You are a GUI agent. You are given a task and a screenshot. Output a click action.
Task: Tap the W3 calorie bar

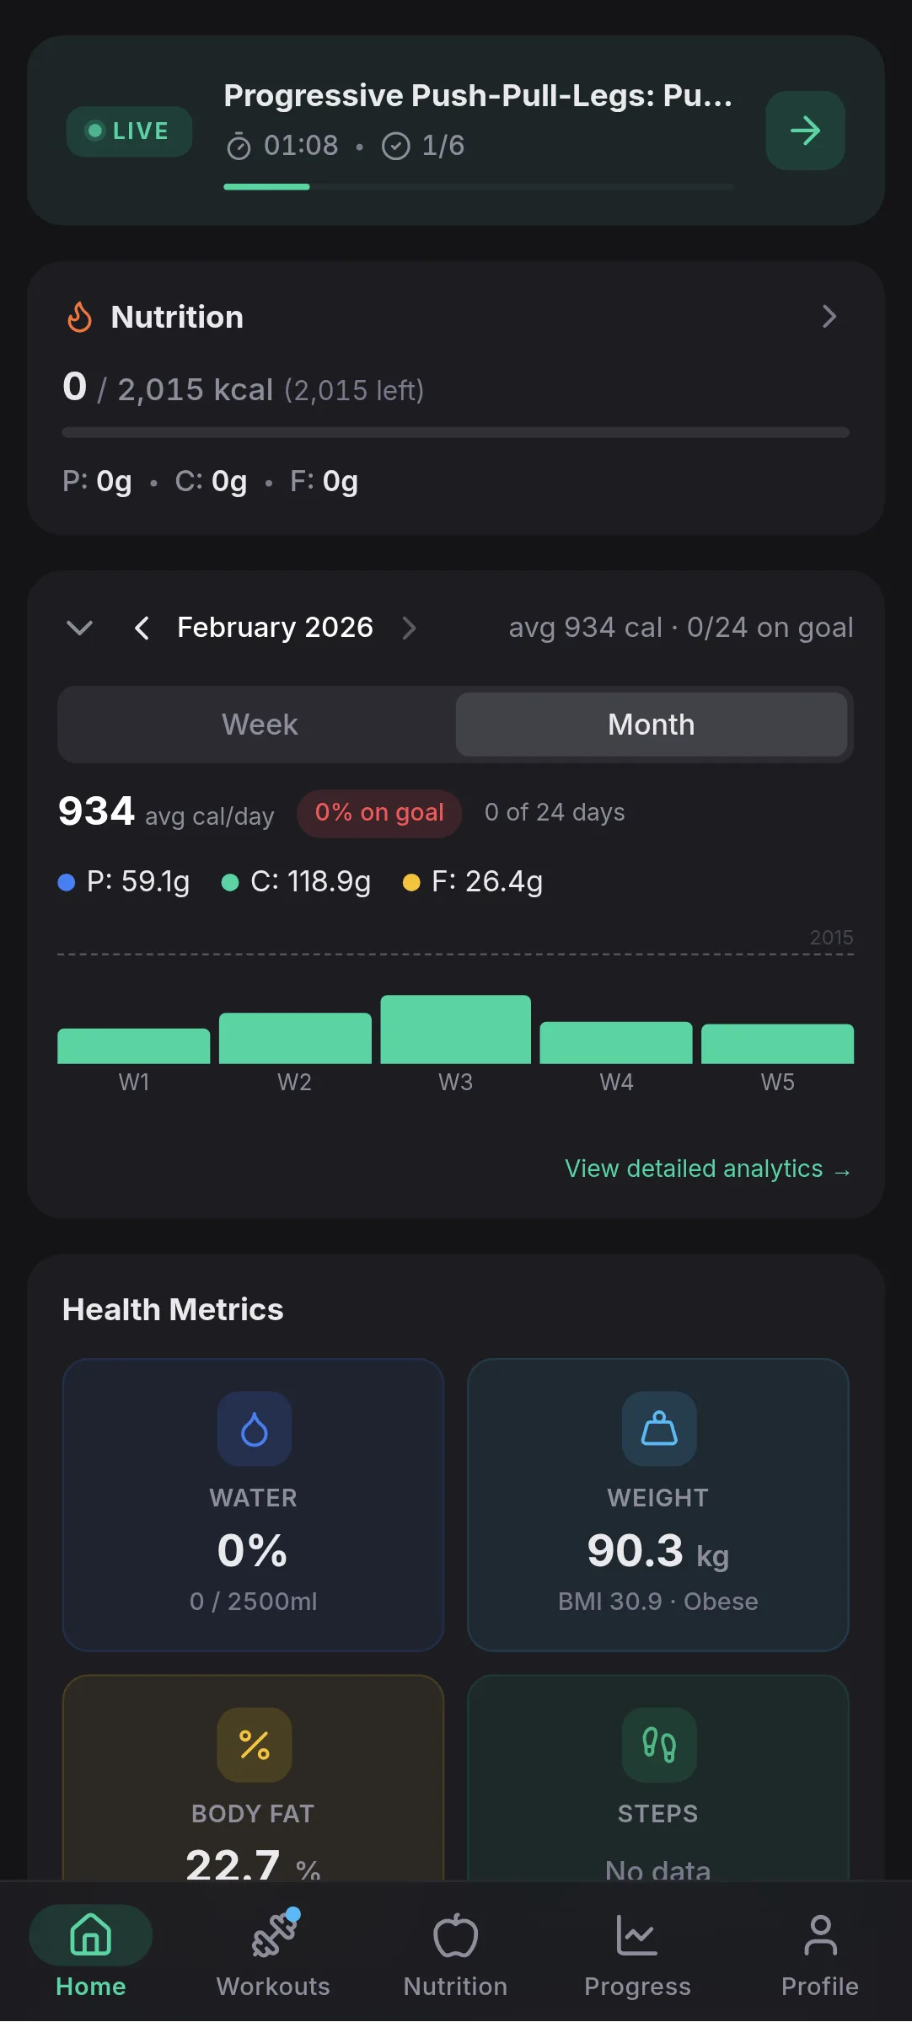pyautogui.click(x=455, y=1030)
